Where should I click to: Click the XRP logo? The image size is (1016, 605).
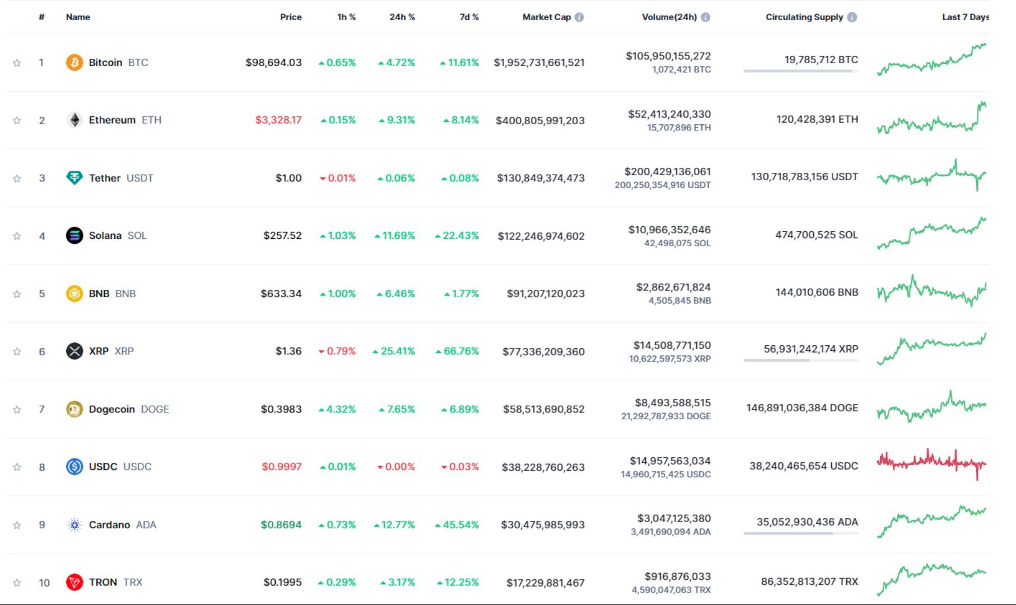click(x=73, y=351)
